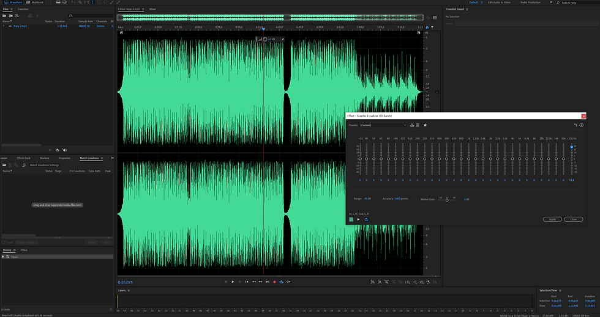The width and height of the screenshot is (600, 317).
Task: Move playhead to previous marker
Action: click(247, 282)
